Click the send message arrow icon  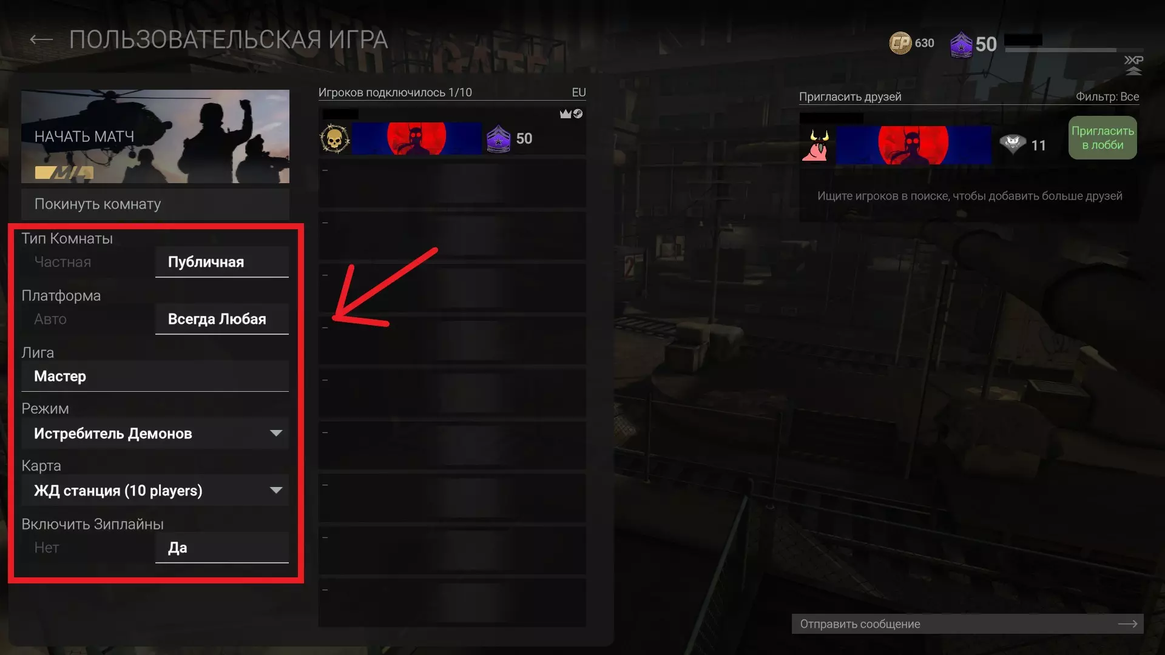[x=1127, y=623]
